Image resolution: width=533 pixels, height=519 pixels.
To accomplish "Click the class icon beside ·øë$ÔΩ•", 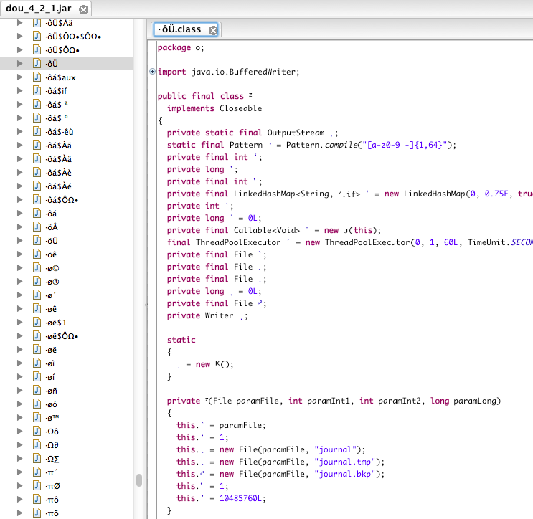I will [x=37, y=336].
